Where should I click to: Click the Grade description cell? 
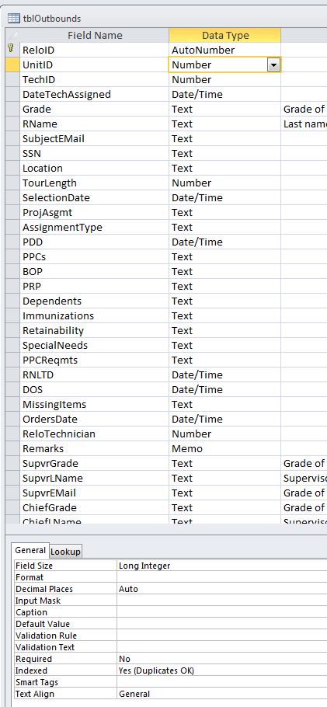(x=304, y=109)
